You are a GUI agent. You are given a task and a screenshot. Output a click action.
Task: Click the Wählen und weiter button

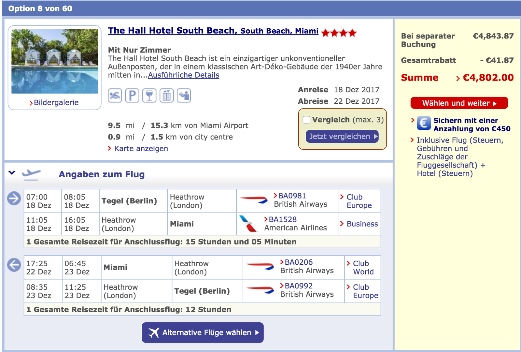pyautogui.click(x=459, y=103)
